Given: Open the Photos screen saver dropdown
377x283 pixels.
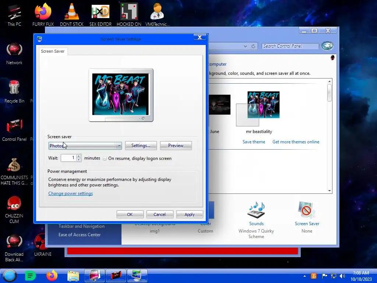Looking at the screenshot, I should pos(85,146).
